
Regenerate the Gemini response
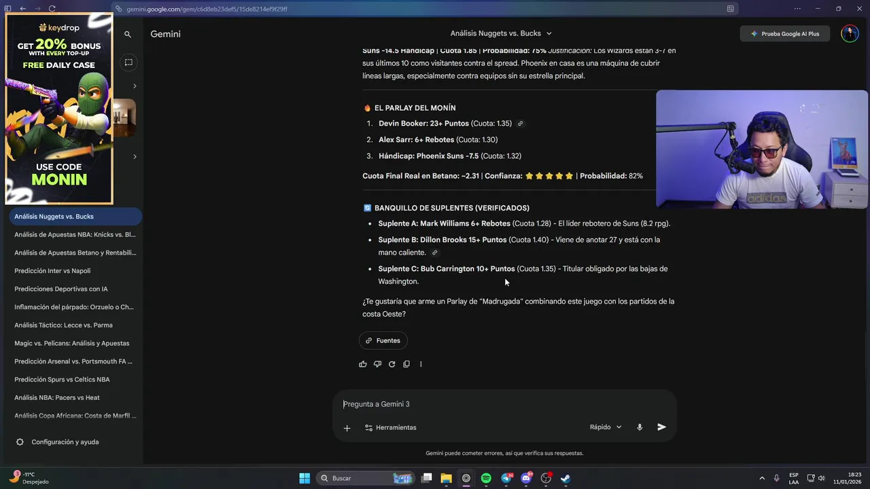click(x=391, y=364)
